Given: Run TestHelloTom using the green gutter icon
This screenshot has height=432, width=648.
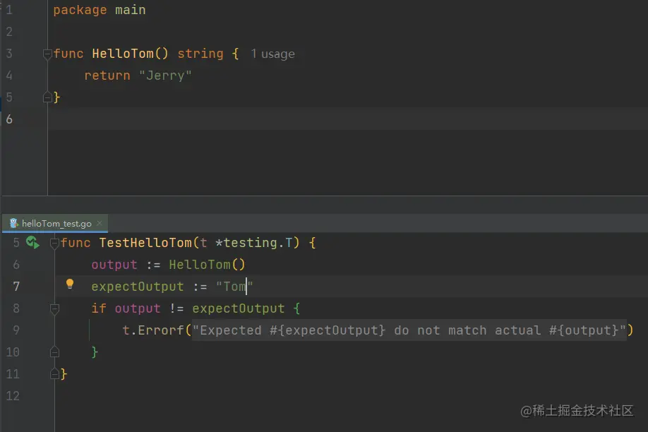Looking at the screenshot, I should (32, 242).
